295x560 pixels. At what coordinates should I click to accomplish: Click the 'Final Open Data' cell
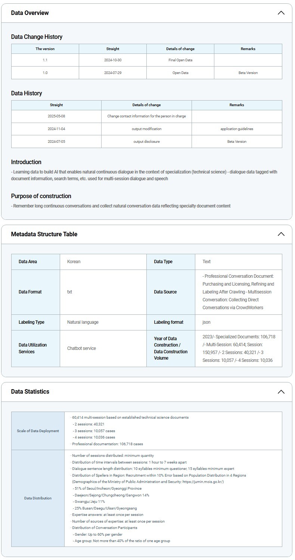[180, 60]
